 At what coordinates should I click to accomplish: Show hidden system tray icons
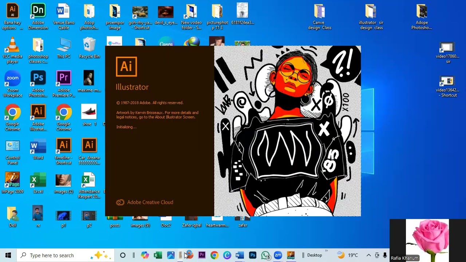pos(368,255)
